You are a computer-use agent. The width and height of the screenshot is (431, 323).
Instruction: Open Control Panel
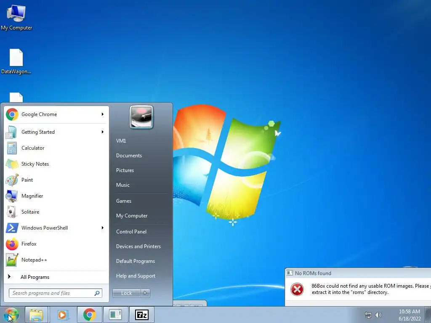pyautogui.click(x=131, y=232)
